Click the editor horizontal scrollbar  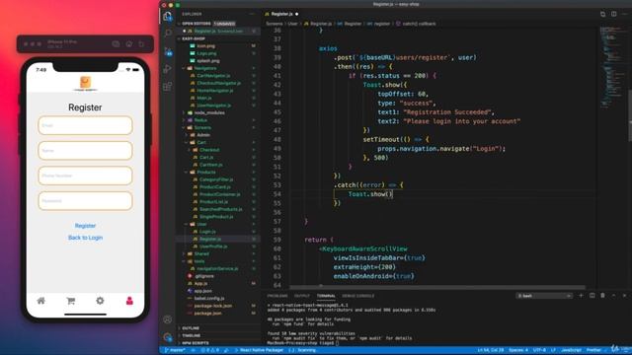pyautogui.click(x=437, y=287)
